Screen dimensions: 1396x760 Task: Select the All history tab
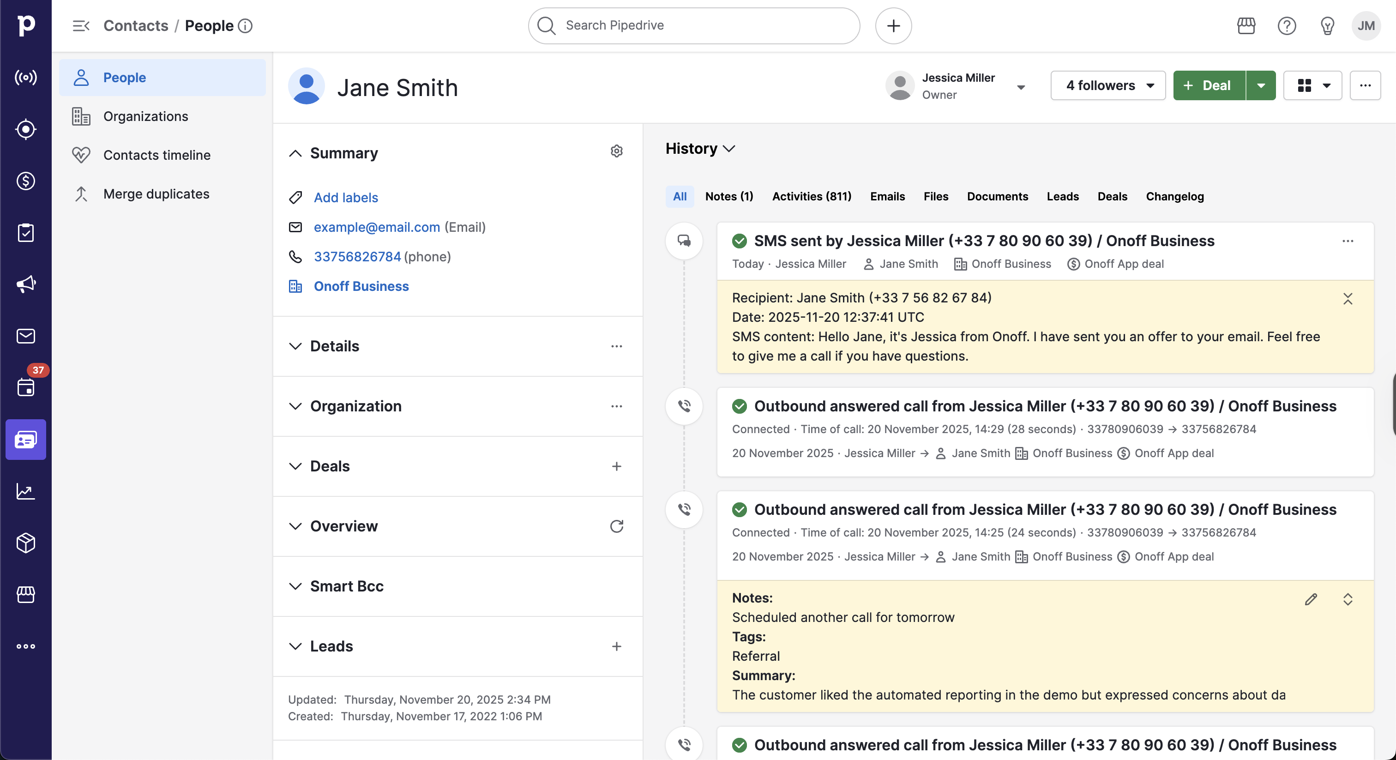(x=680, y=197)
